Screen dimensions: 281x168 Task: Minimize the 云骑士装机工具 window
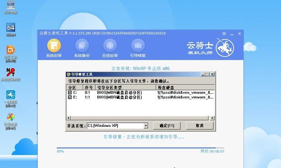pos(232,34)
